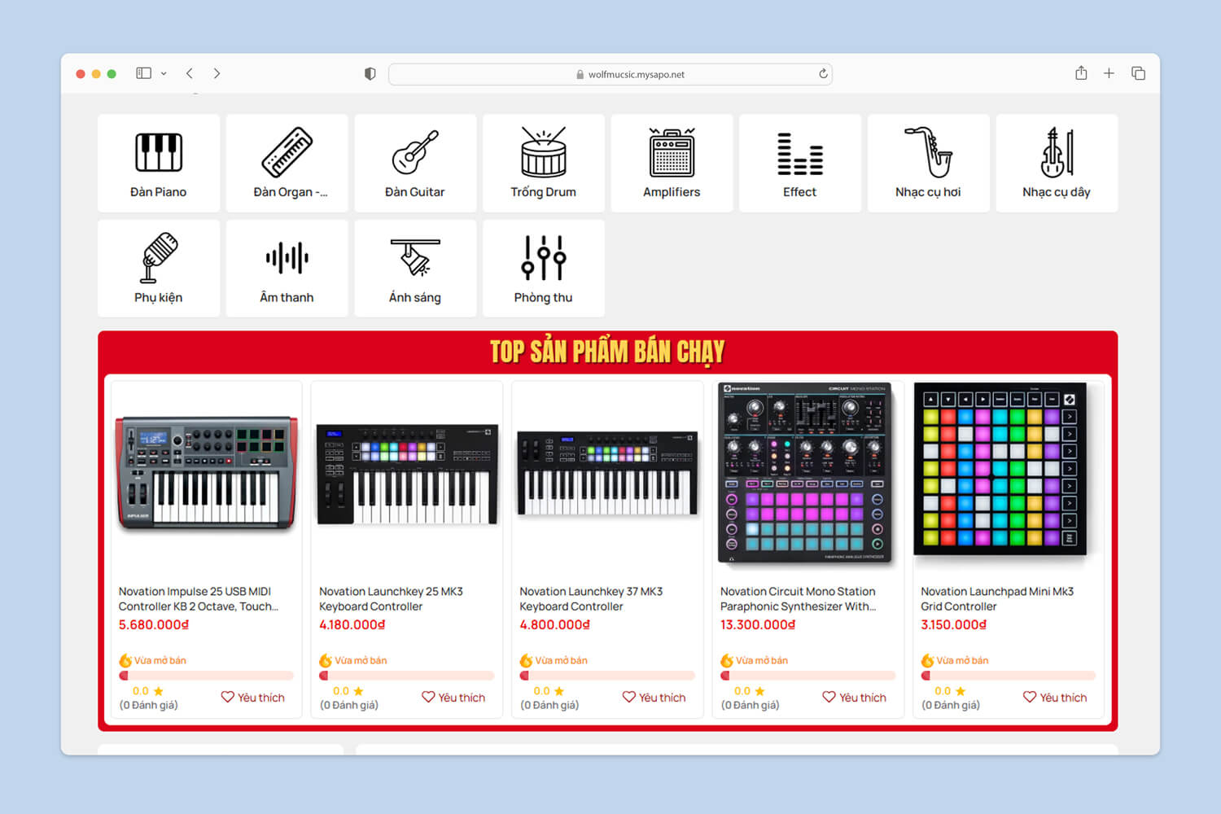Select the Ánh sáng spotlight category
The image size is (1221, 814).
[x=415, y=268]
